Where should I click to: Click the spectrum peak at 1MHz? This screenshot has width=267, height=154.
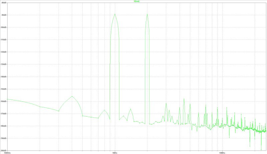click(x=115, y=14)
